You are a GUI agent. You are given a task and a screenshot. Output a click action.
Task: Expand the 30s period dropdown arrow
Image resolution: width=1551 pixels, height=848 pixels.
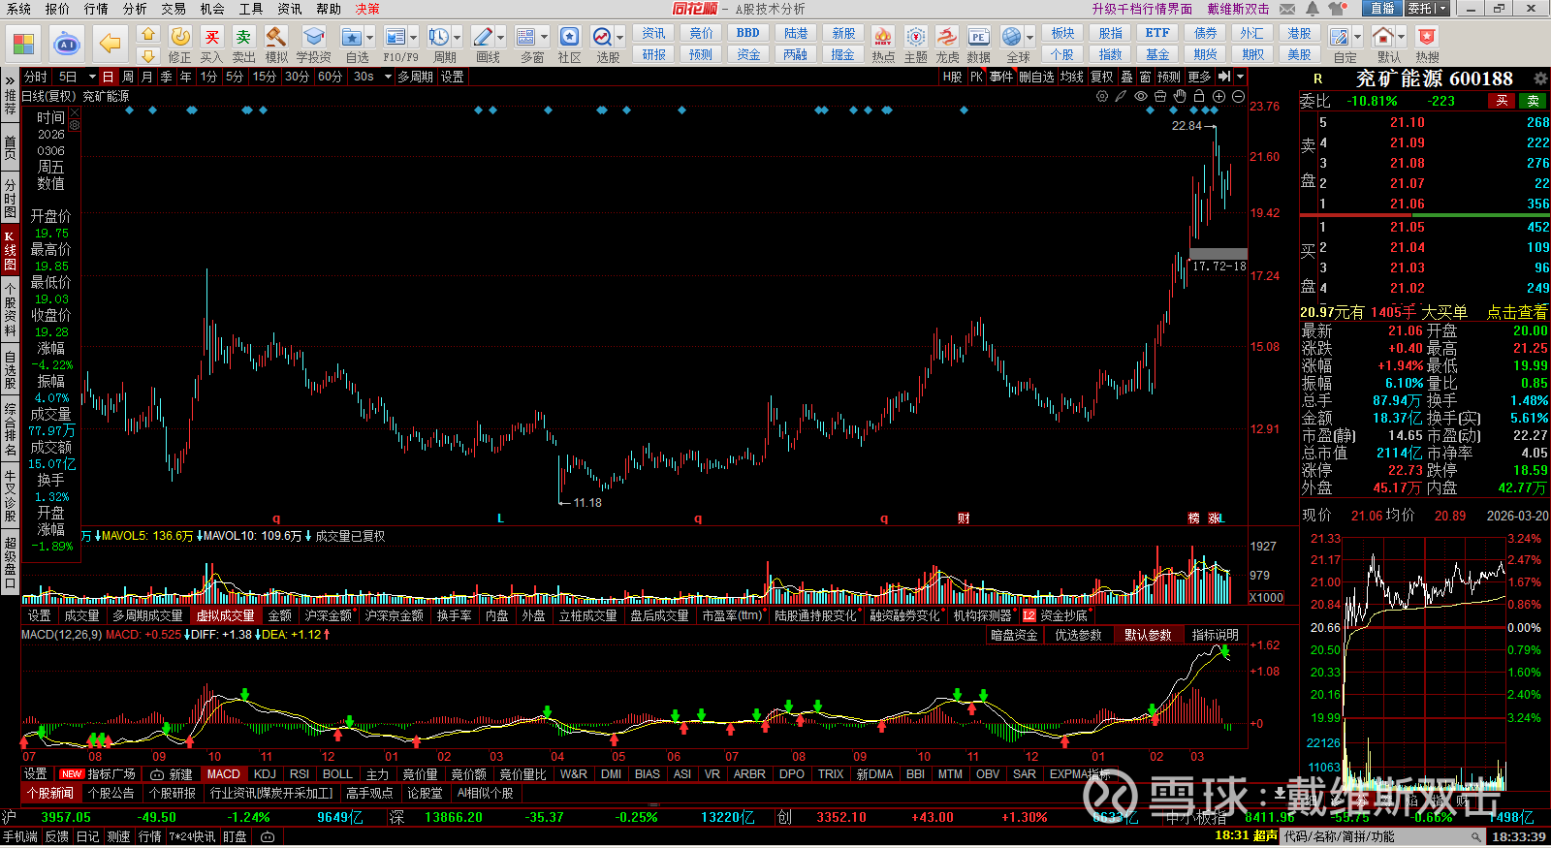pyautogui.click(x=388, y=77)
